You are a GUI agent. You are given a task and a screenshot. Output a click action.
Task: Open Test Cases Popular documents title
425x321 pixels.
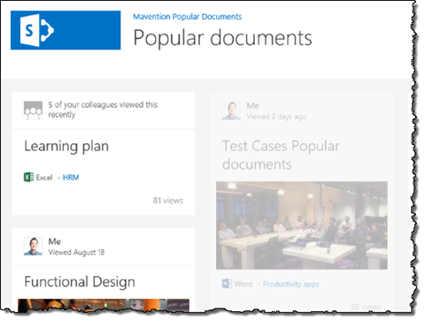coord(281,156)
